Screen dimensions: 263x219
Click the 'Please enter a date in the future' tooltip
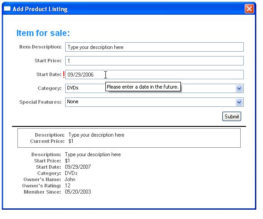coord(143,87)
